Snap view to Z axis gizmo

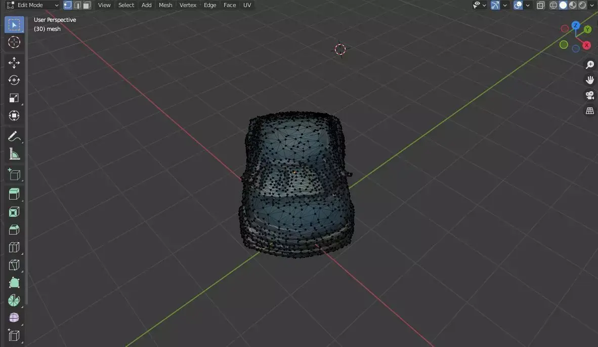coord(576,25)
